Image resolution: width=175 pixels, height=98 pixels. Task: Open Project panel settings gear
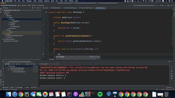(38, 8)
